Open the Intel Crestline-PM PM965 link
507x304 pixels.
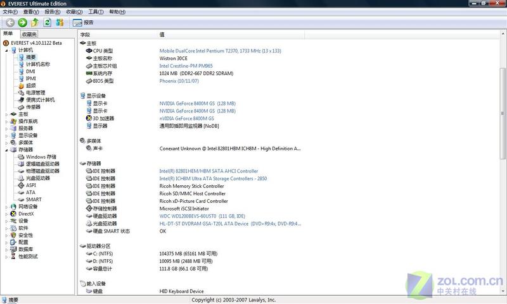pos(186,66)
